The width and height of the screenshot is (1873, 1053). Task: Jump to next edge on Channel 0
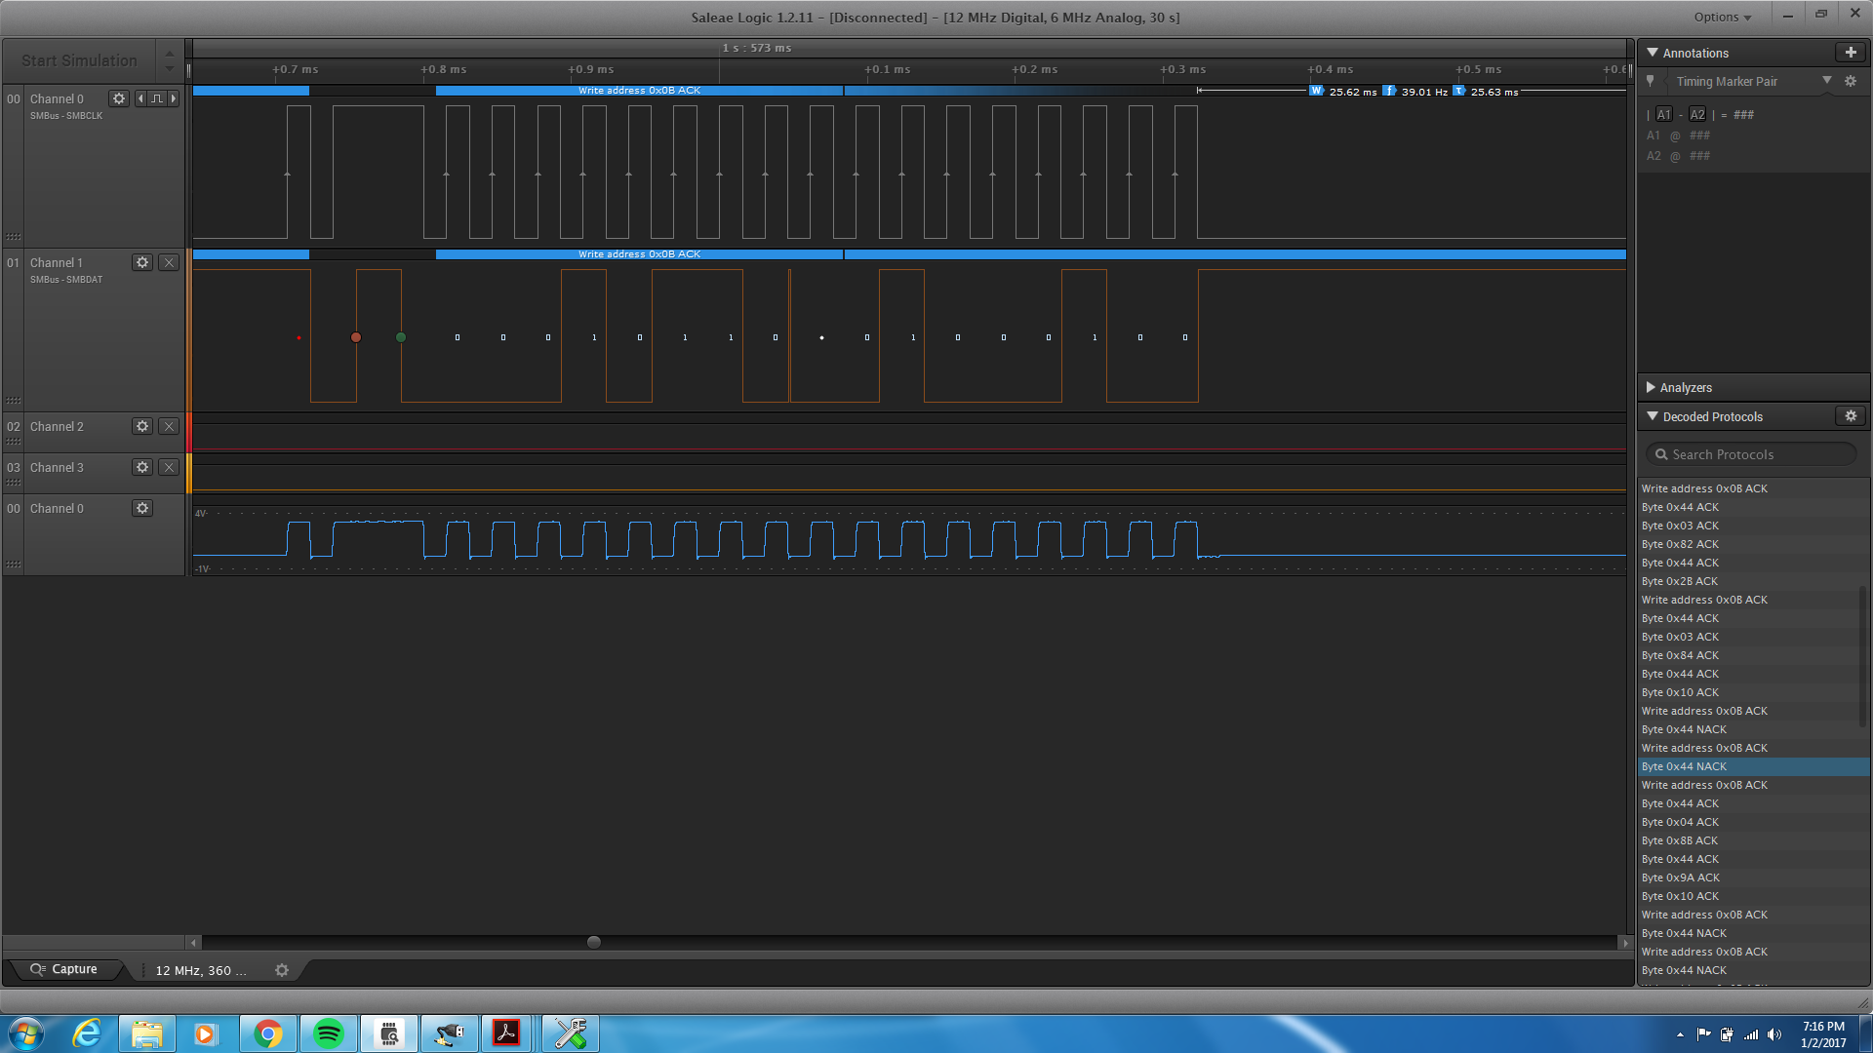[x=174, y=98]
